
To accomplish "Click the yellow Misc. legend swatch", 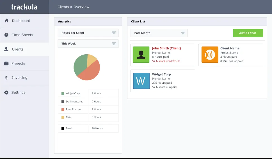I will pos(63,117).
